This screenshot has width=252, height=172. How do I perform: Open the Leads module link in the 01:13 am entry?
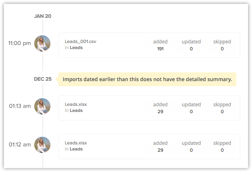[76, 110]
